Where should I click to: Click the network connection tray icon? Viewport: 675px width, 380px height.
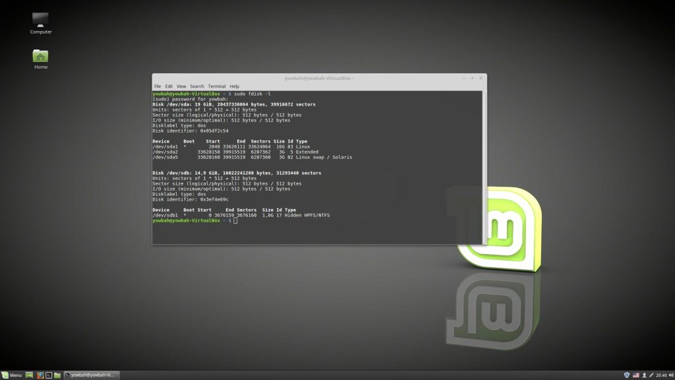point(653,375)
